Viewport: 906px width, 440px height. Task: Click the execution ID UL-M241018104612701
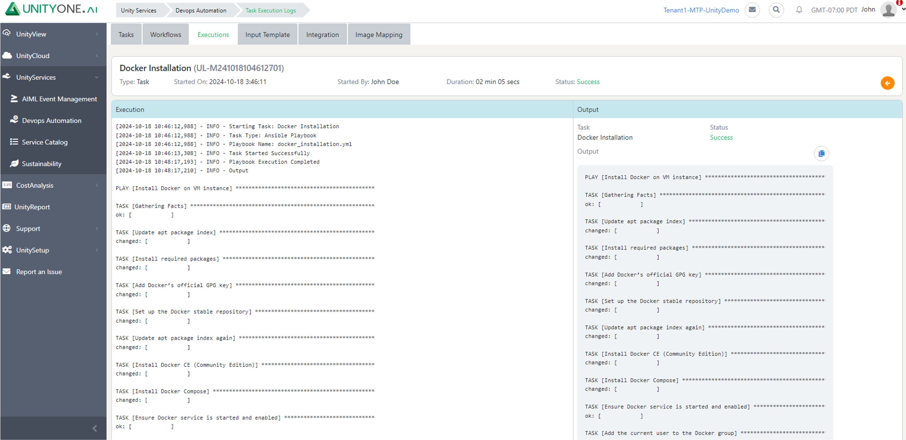click(x=239, y=68)
